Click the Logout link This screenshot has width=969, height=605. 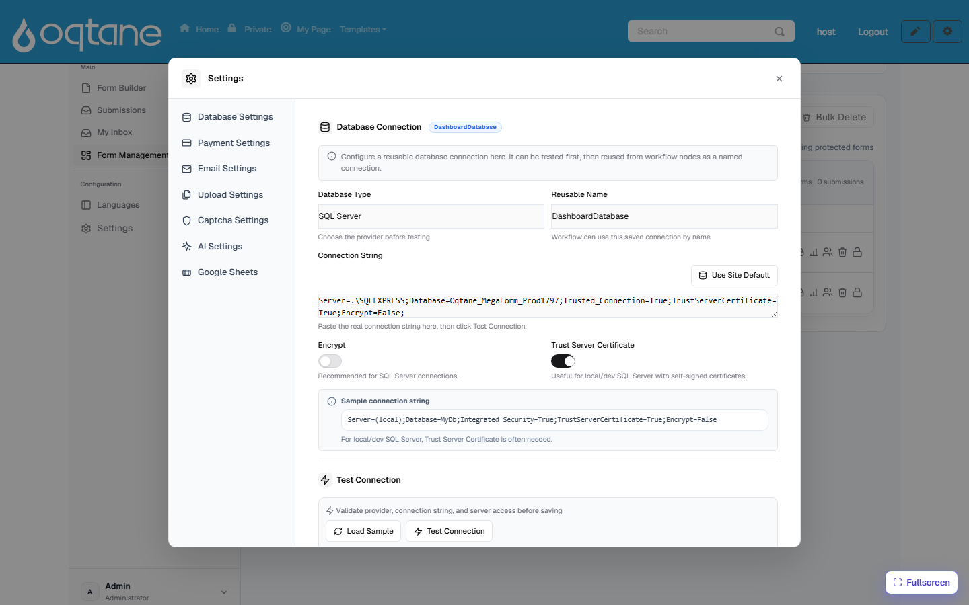(873, 32)
